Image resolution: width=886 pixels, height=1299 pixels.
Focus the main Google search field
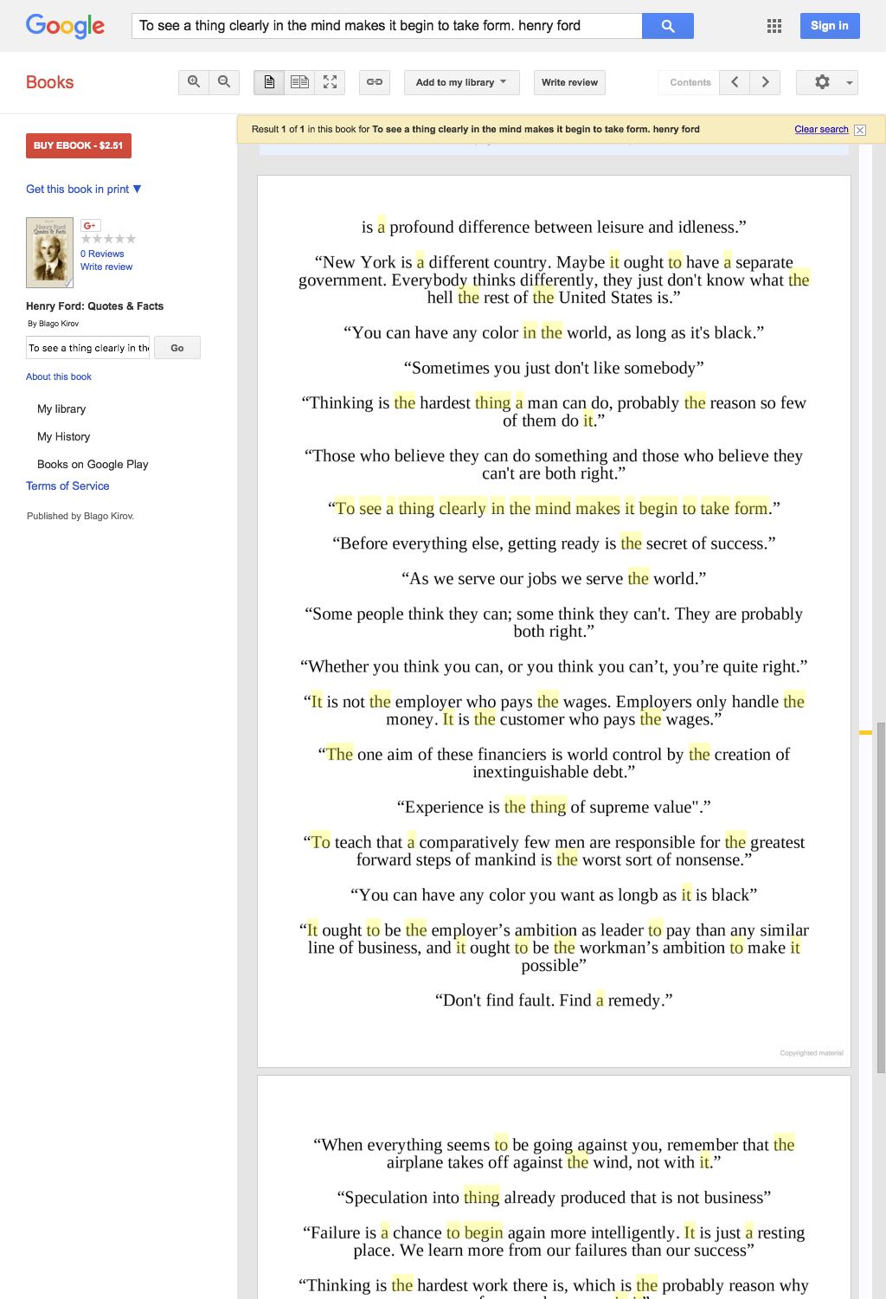[x=386, y=26]
